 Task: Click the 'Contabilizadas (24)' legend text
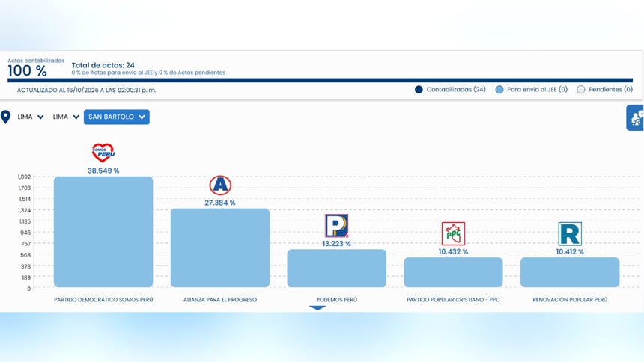pos(456,89)
